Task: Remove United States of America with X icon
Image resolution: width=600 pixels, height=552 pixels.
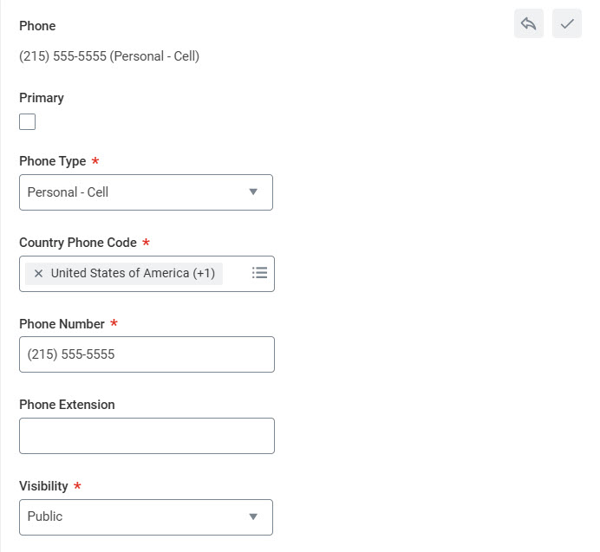Action: pos(38,274)
